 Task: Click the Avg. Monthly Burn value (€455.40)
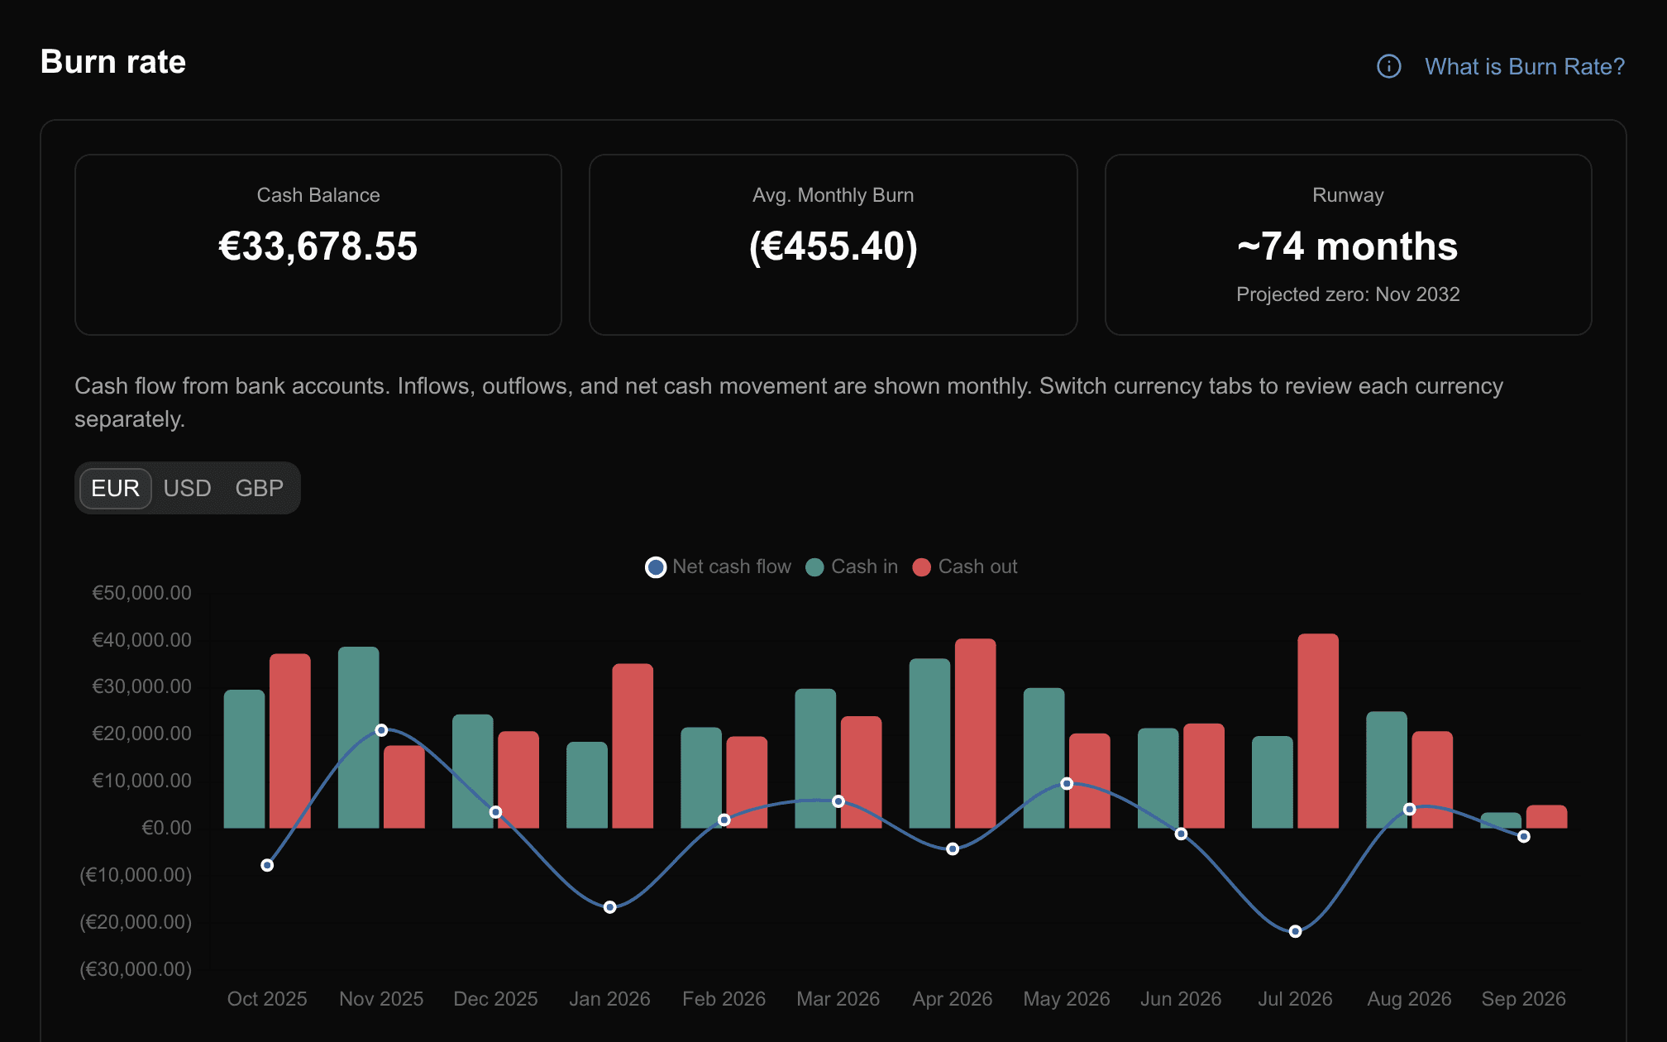coord(833,246)
